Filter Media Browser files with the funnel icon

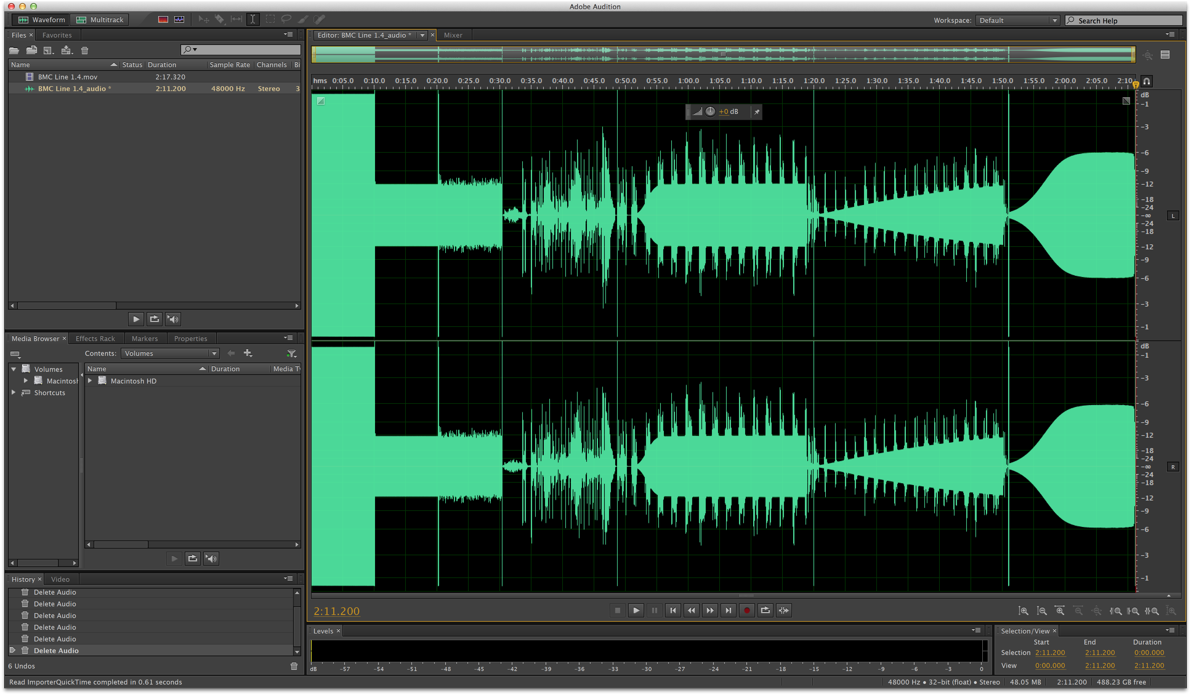pyautogui.click(x=292, y=353)
